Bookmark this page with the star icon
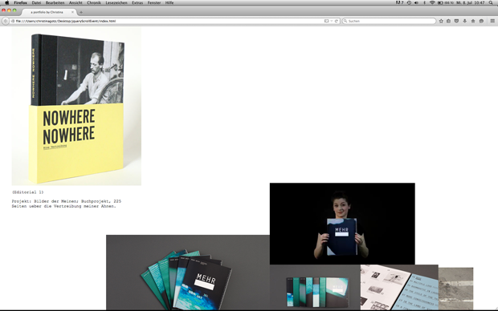Image resolution: width=498 pixels, height=311 pixels. pyautogui.click(x=441, y=21)
